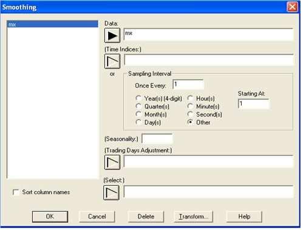303x230 pixels.
Task: Click the arrow button beside Time Indices field
Action: pos(112,61)
